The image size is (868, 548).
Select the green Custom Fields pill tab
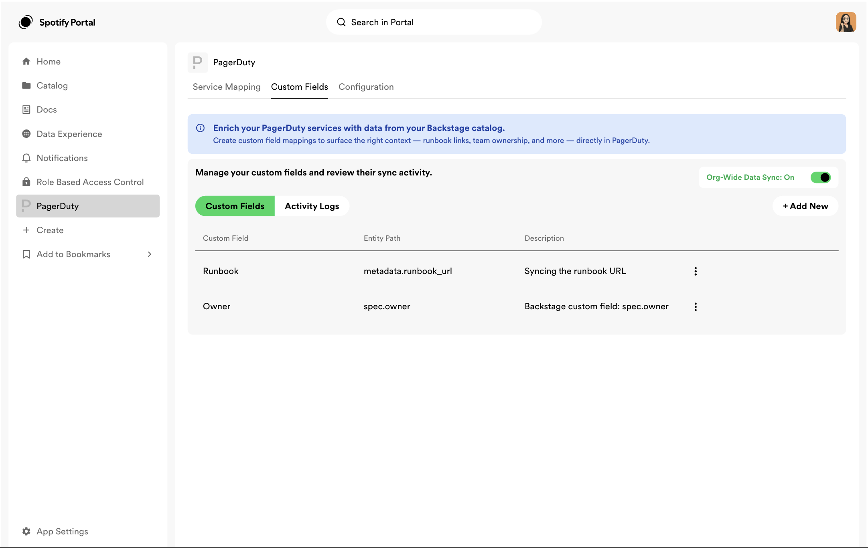tap(235, 206)
